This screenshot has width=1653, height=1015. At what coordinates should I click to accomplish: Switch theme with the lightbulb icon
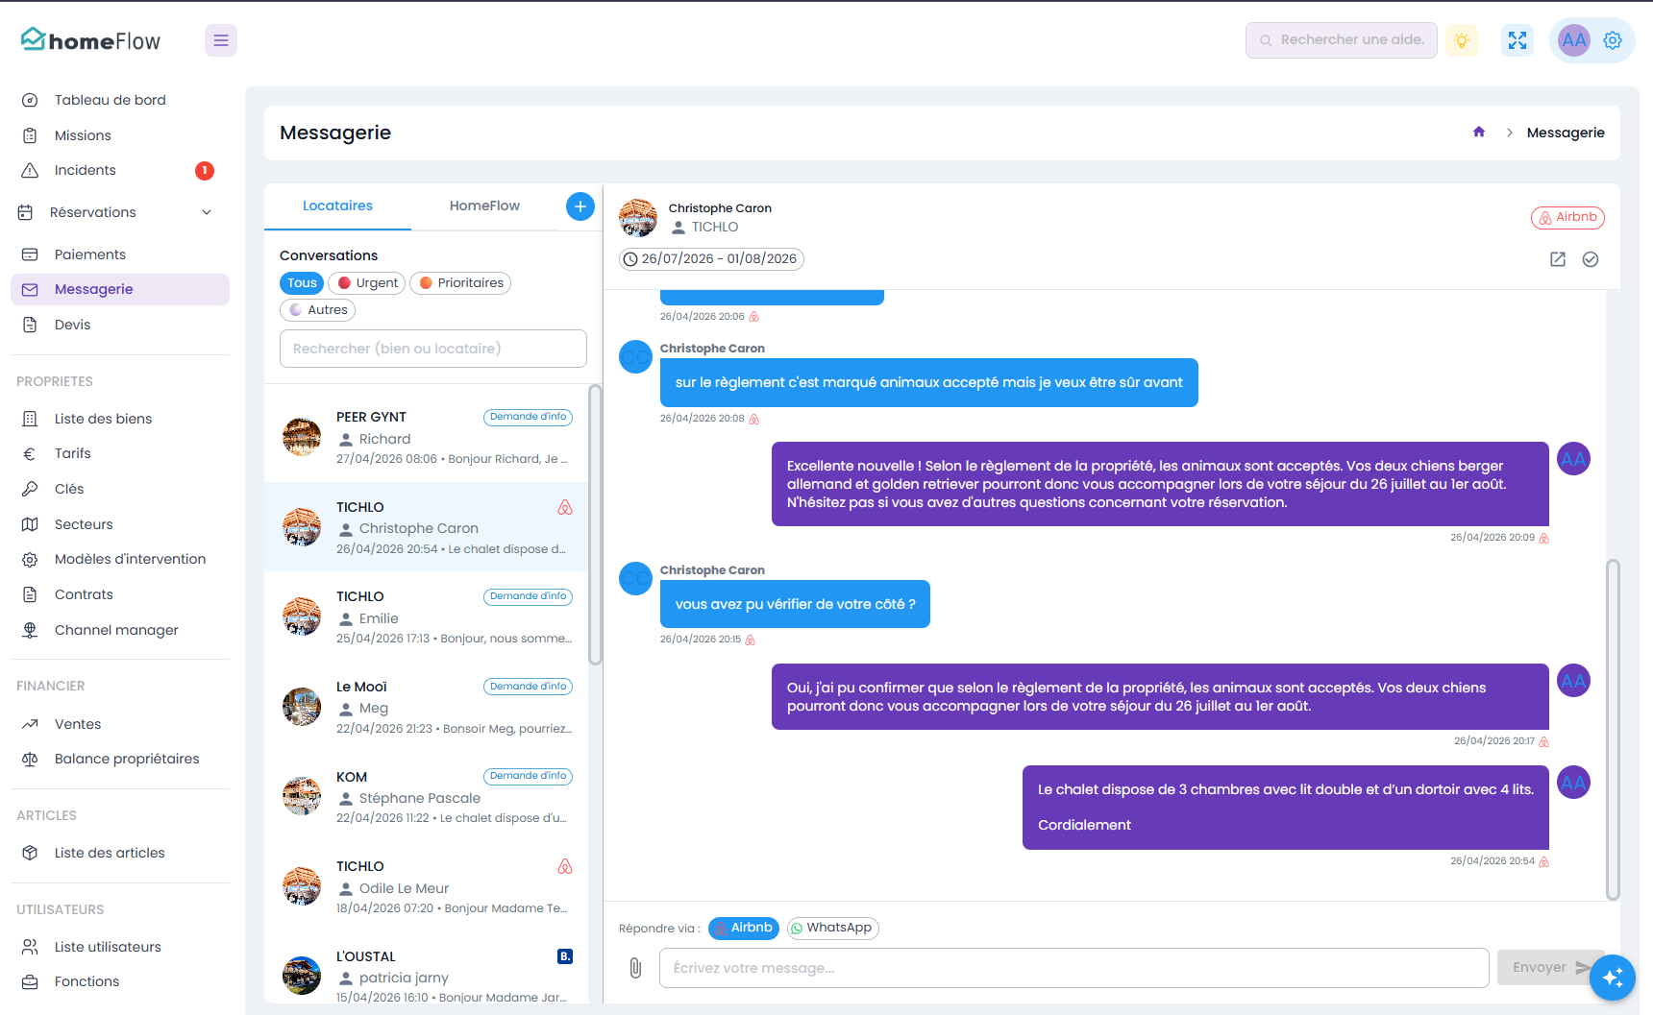[x=1462, y=40]
